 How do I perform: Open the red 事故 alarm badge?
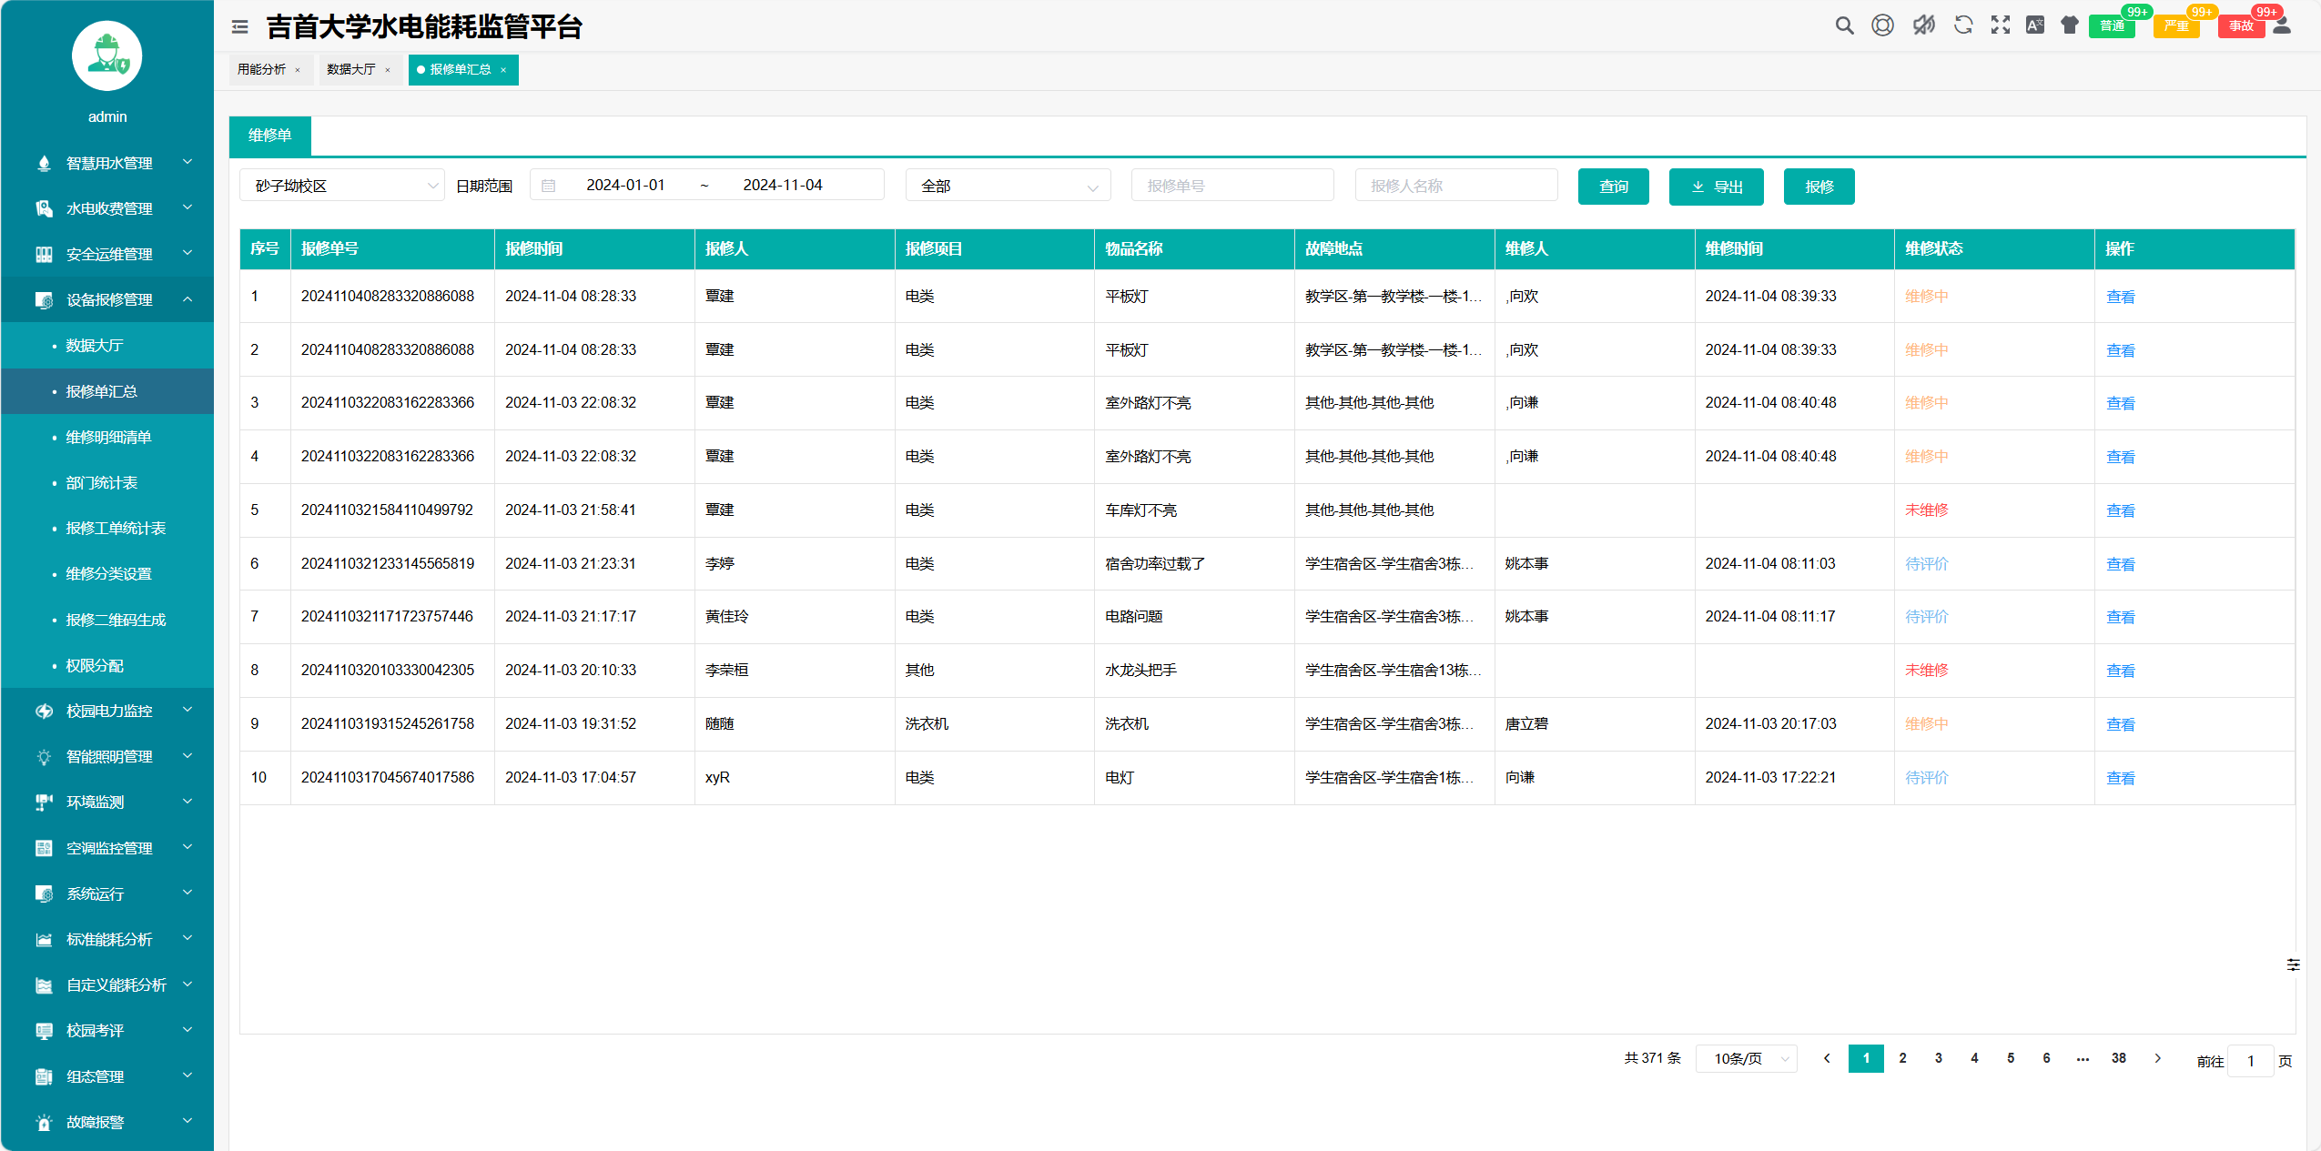tap(2240, 25)
